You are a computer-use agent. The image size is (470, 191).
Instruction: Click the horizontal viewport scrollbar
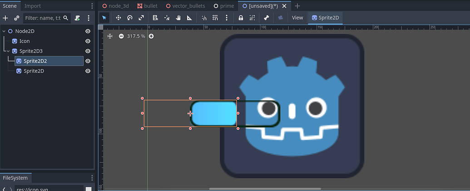click(x=265, y=189)
